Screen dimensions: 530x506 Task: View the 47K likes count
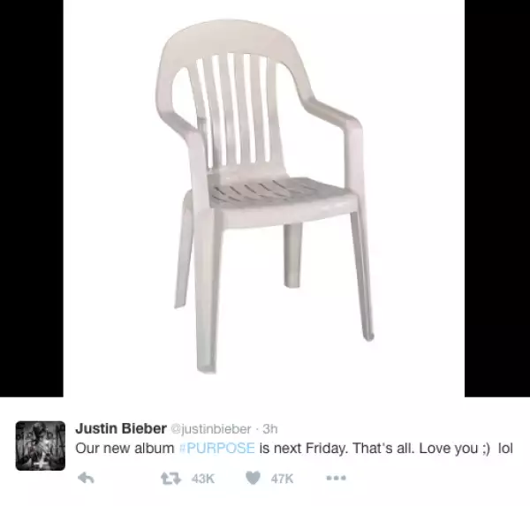[282, 479]
